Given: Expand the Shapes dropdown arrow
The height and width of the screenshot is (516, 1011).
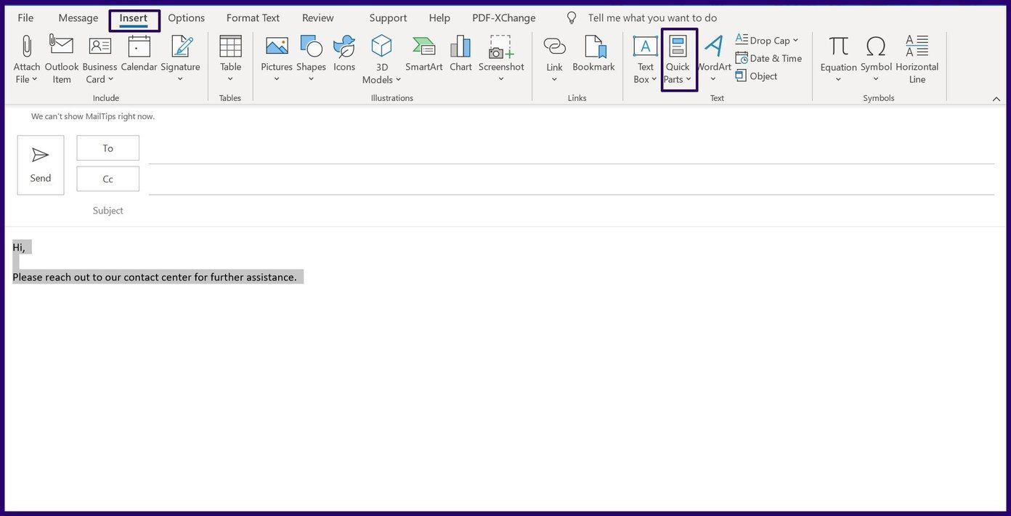Looking at the screenshot, I should tap(311, 79).
